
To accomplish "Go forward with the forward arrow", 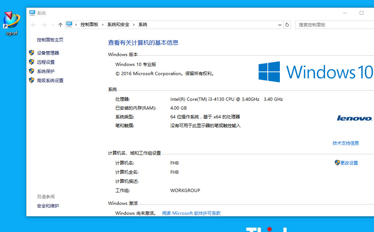I will [x=44, y=25].
